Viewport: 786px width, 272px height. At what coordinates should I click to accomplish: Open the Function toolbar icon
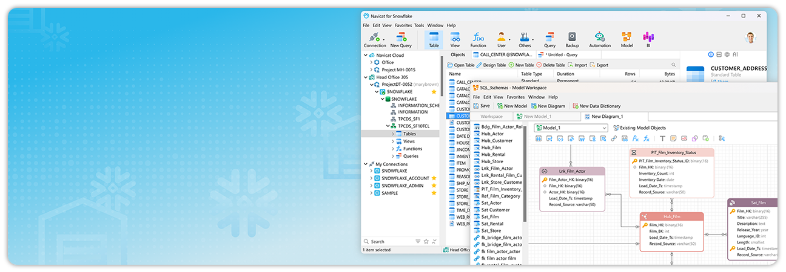click(x=478, y=40)
